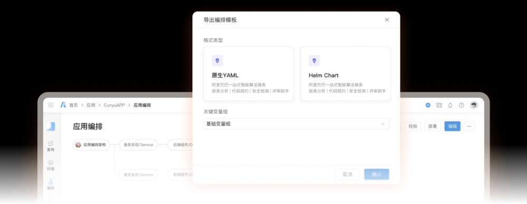Image resolution: width=527 pixels, height=204 pixels.
Task: Click the 格式类型 label
Action: [213, 41]
